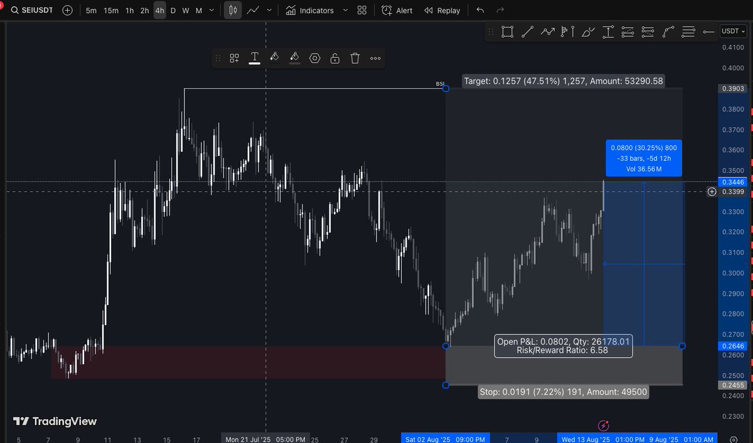
Task: Switch to the weekly W timeframe
Action: point(186,11)
